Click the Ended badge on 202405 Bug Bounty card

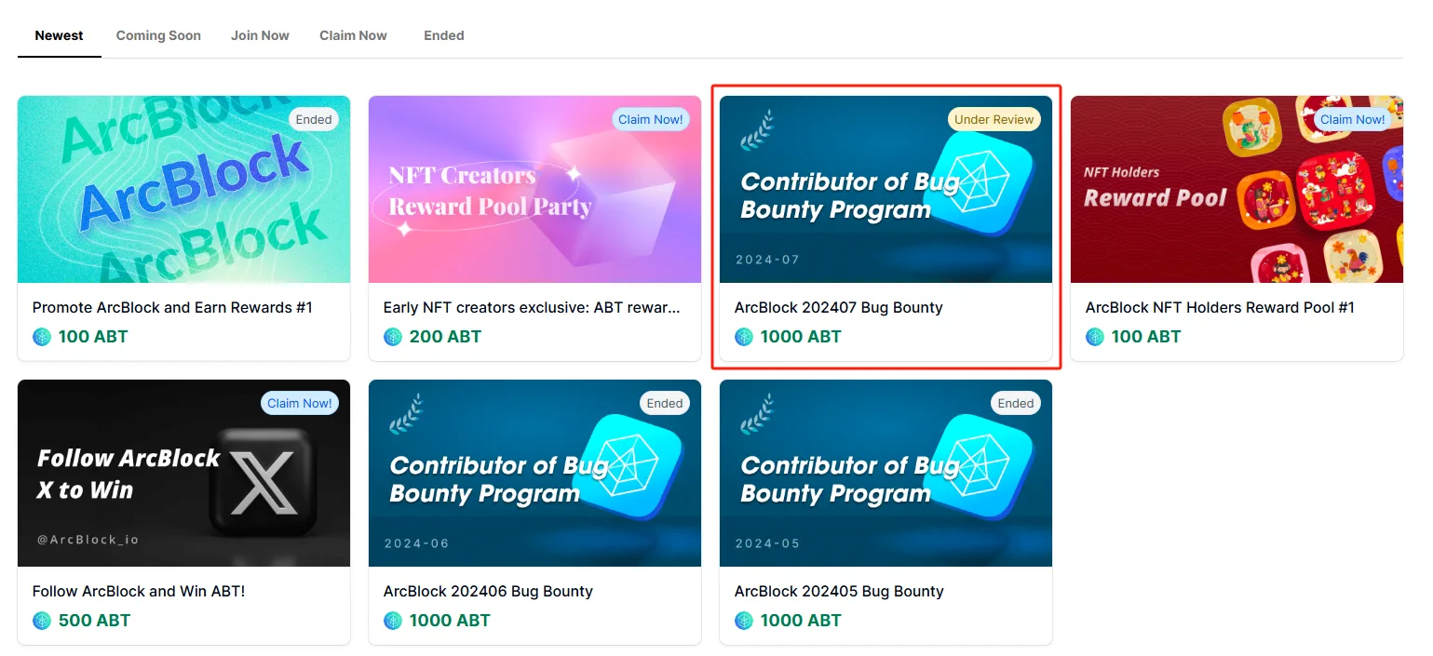click(x=1016, y=403)
